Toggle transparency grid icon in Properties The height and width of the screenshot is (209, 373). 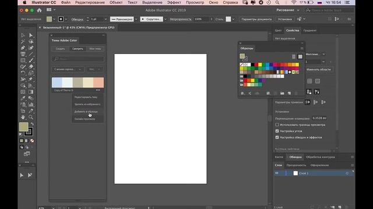click(x=318, y=81)
